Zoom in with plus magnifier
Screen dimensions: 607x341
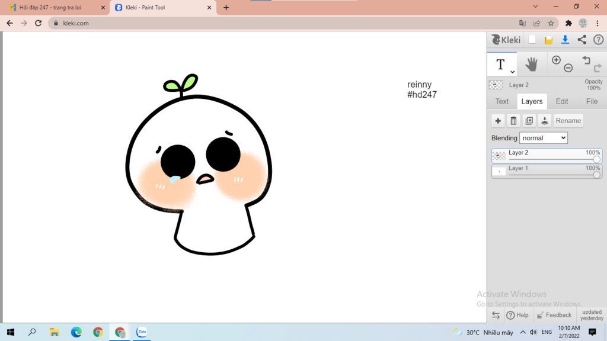click(556, 60)
